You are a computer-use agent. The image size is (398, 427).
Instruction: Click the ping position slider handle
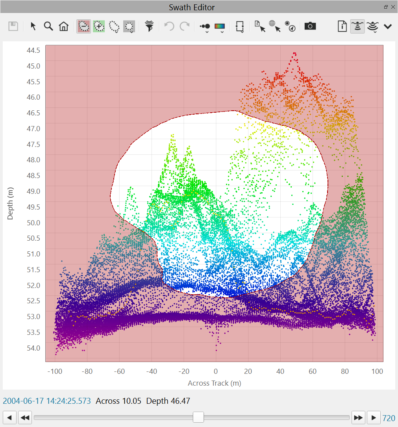pos(198,417)
